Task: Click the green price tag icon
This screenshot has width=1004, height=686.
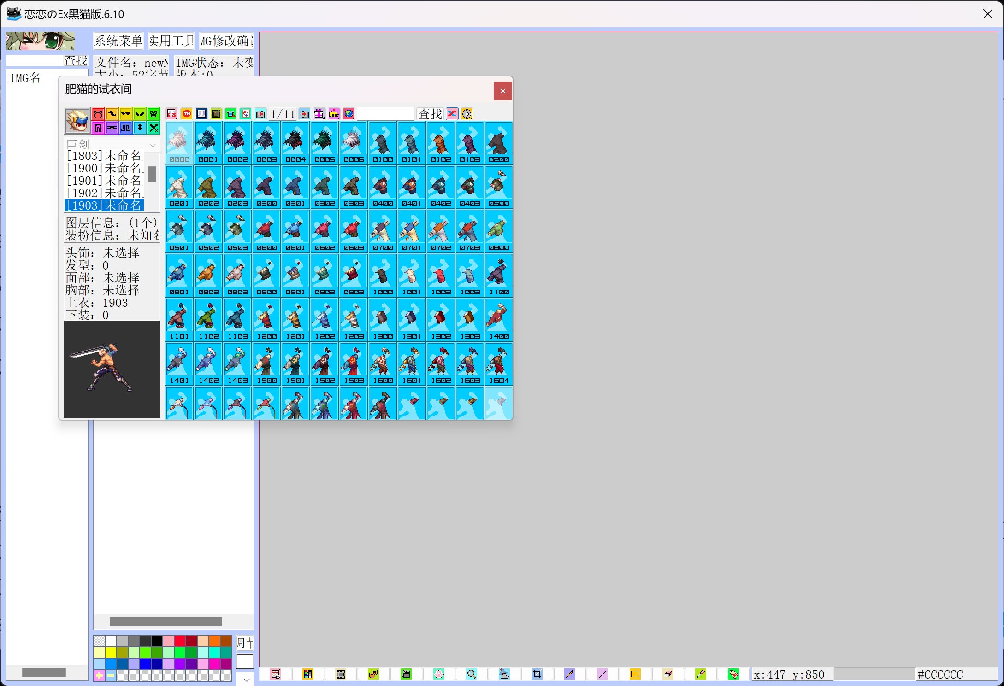Action: pyautogui.click(x=733, y=674)
